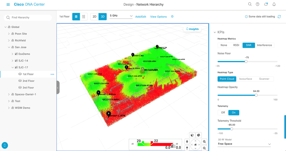
Task: Click the Sensor-1_ATM marker on map
Action: (109, 114)
